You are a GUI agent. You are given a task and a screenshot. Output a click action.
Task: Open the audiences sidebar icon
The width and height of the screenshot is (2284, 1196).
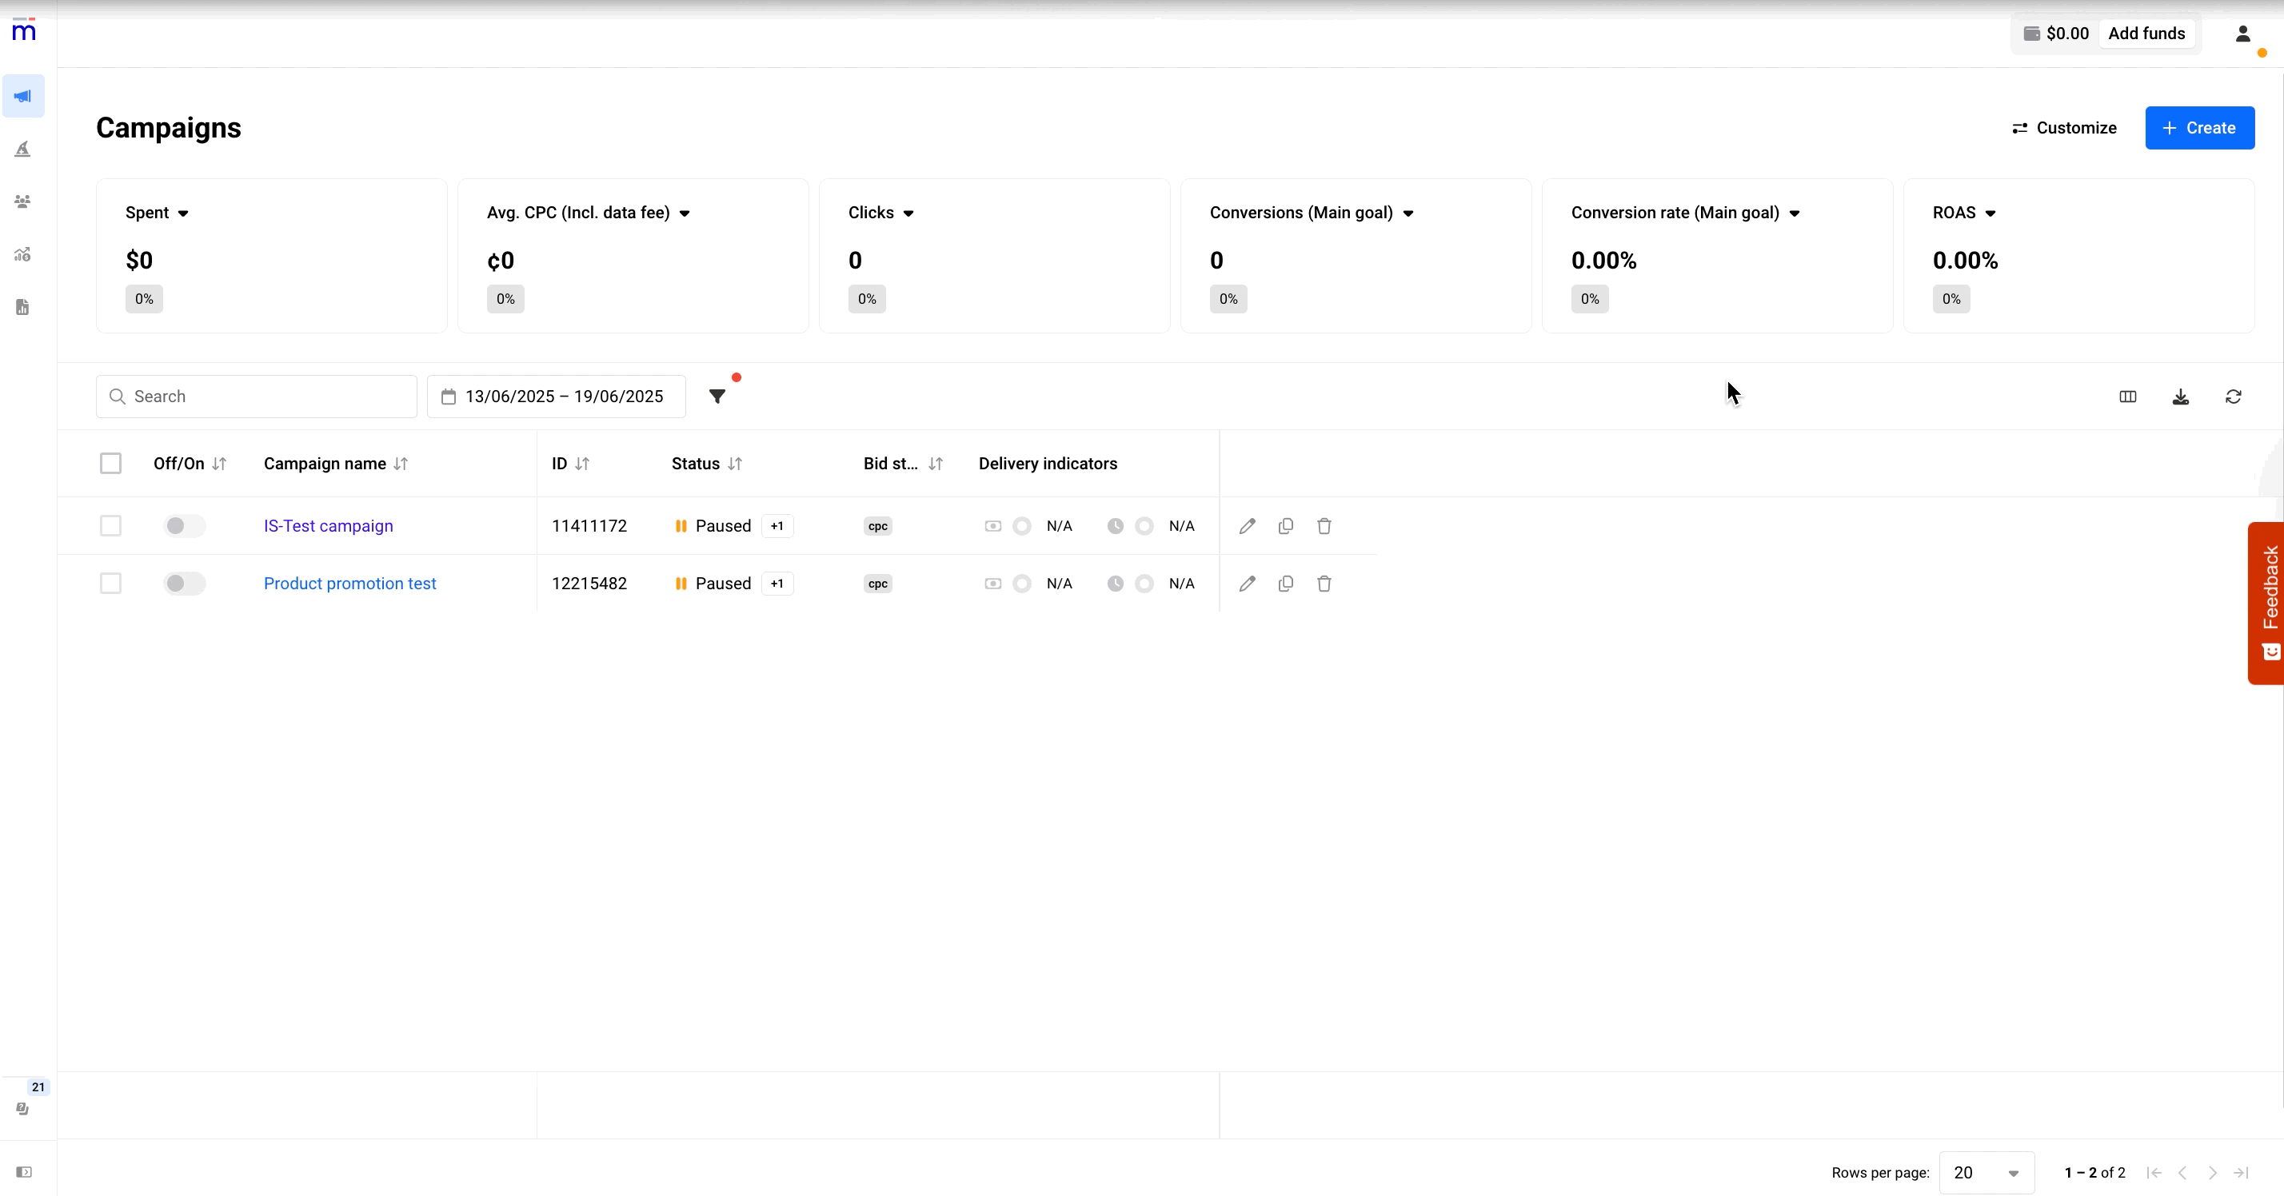[x=23, y=202]
